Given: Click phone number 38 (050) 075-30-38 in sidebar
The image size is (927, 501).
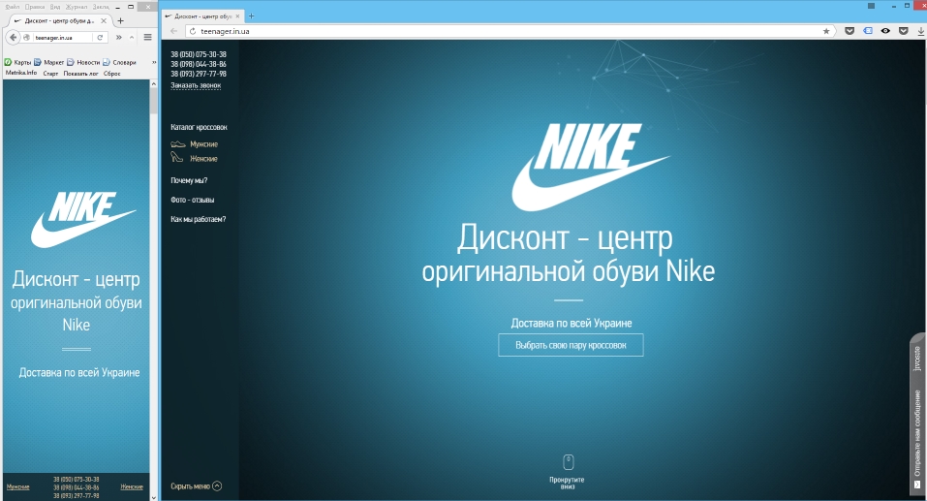Looking at the screenshot, I should click(198, 54).
